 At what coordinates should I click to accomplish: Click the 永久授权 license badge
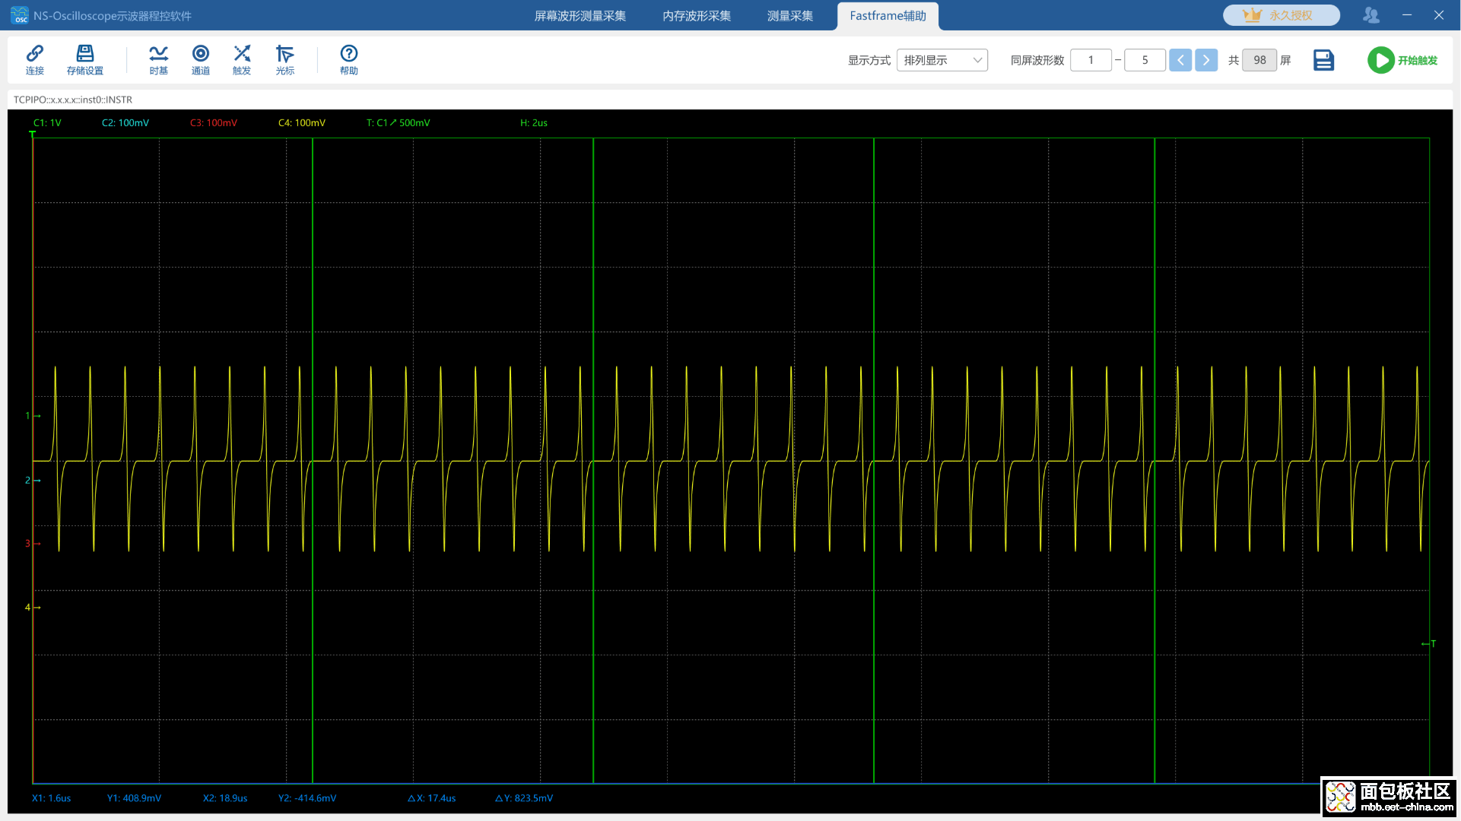[x=1282, y=15]
